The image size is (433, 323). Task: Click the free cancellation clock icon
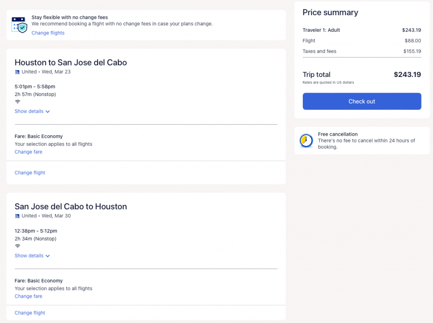[x=306, y=140]
